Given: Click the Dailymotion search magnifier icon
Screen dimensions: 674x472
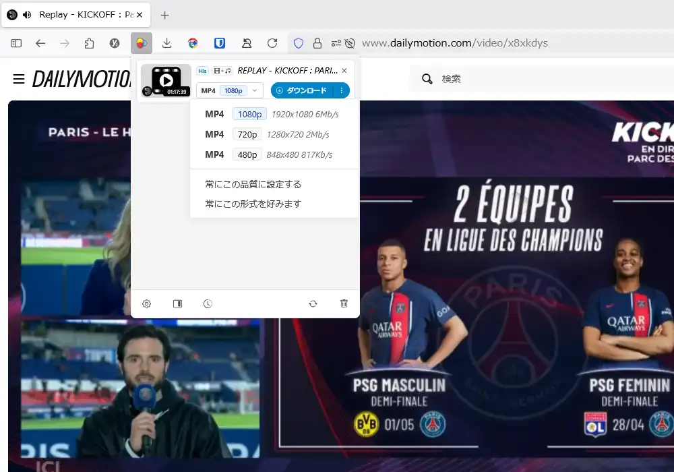Looking at the screenshot, I should [x=427, y=79].
